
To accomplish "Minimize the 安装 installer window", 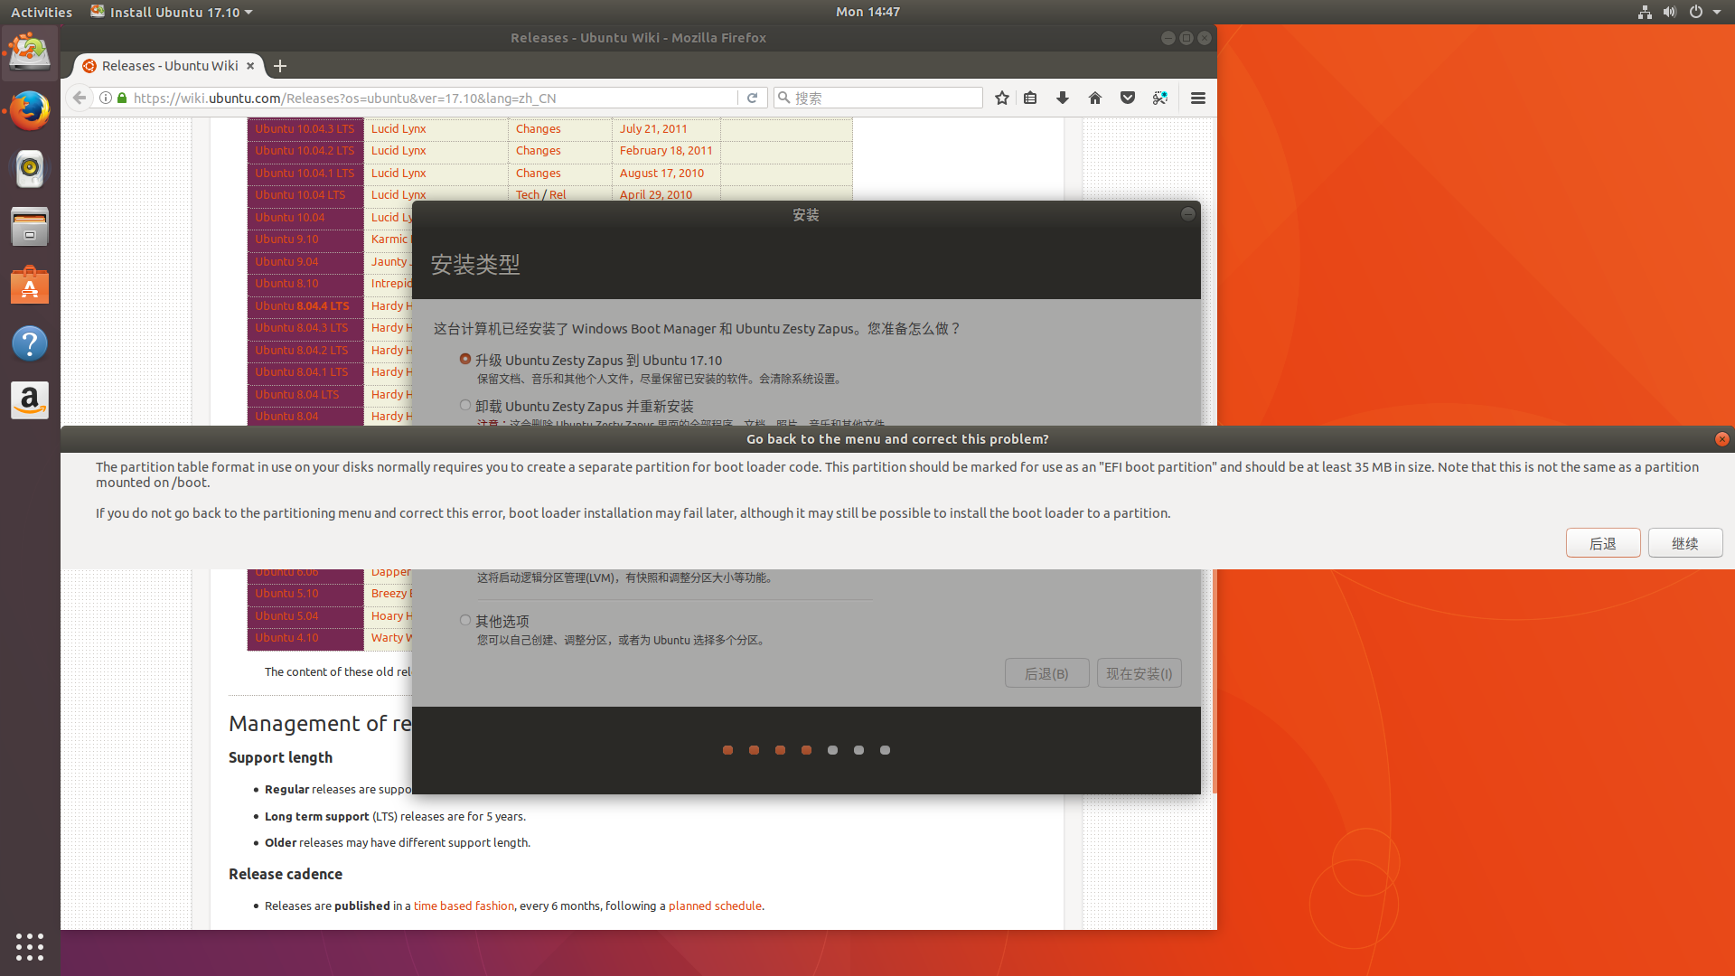I will tap(1187, 214).
